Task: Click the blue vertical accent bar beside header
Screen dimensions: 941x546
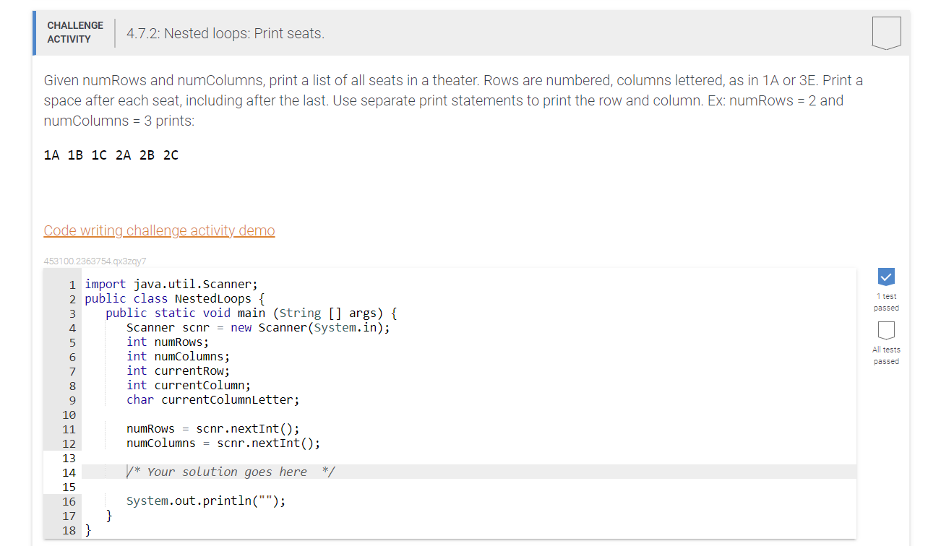Action: point(33,32)
